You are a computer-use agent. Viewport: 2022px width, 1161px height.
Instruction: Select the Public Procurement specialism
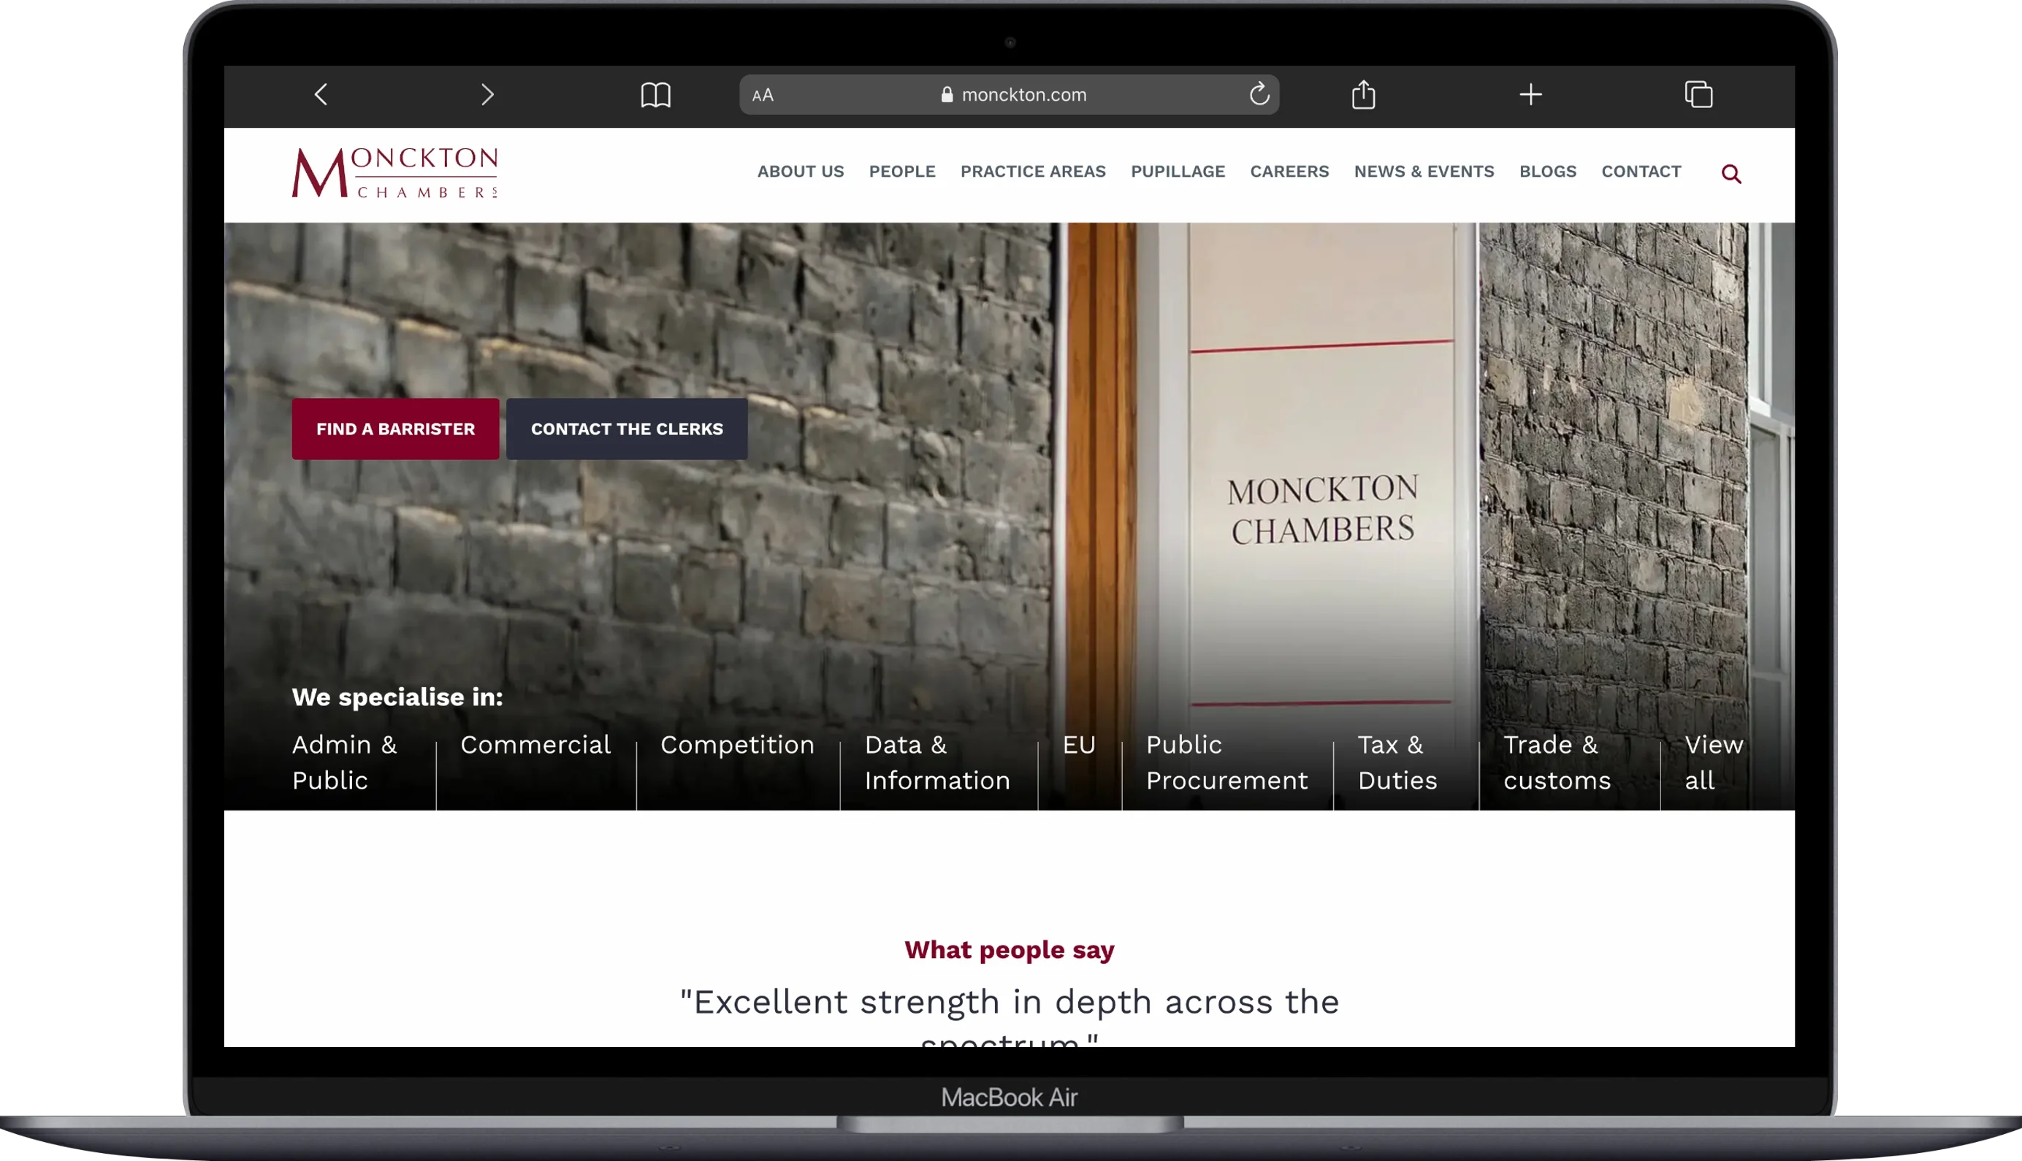tap(1226, 762)
